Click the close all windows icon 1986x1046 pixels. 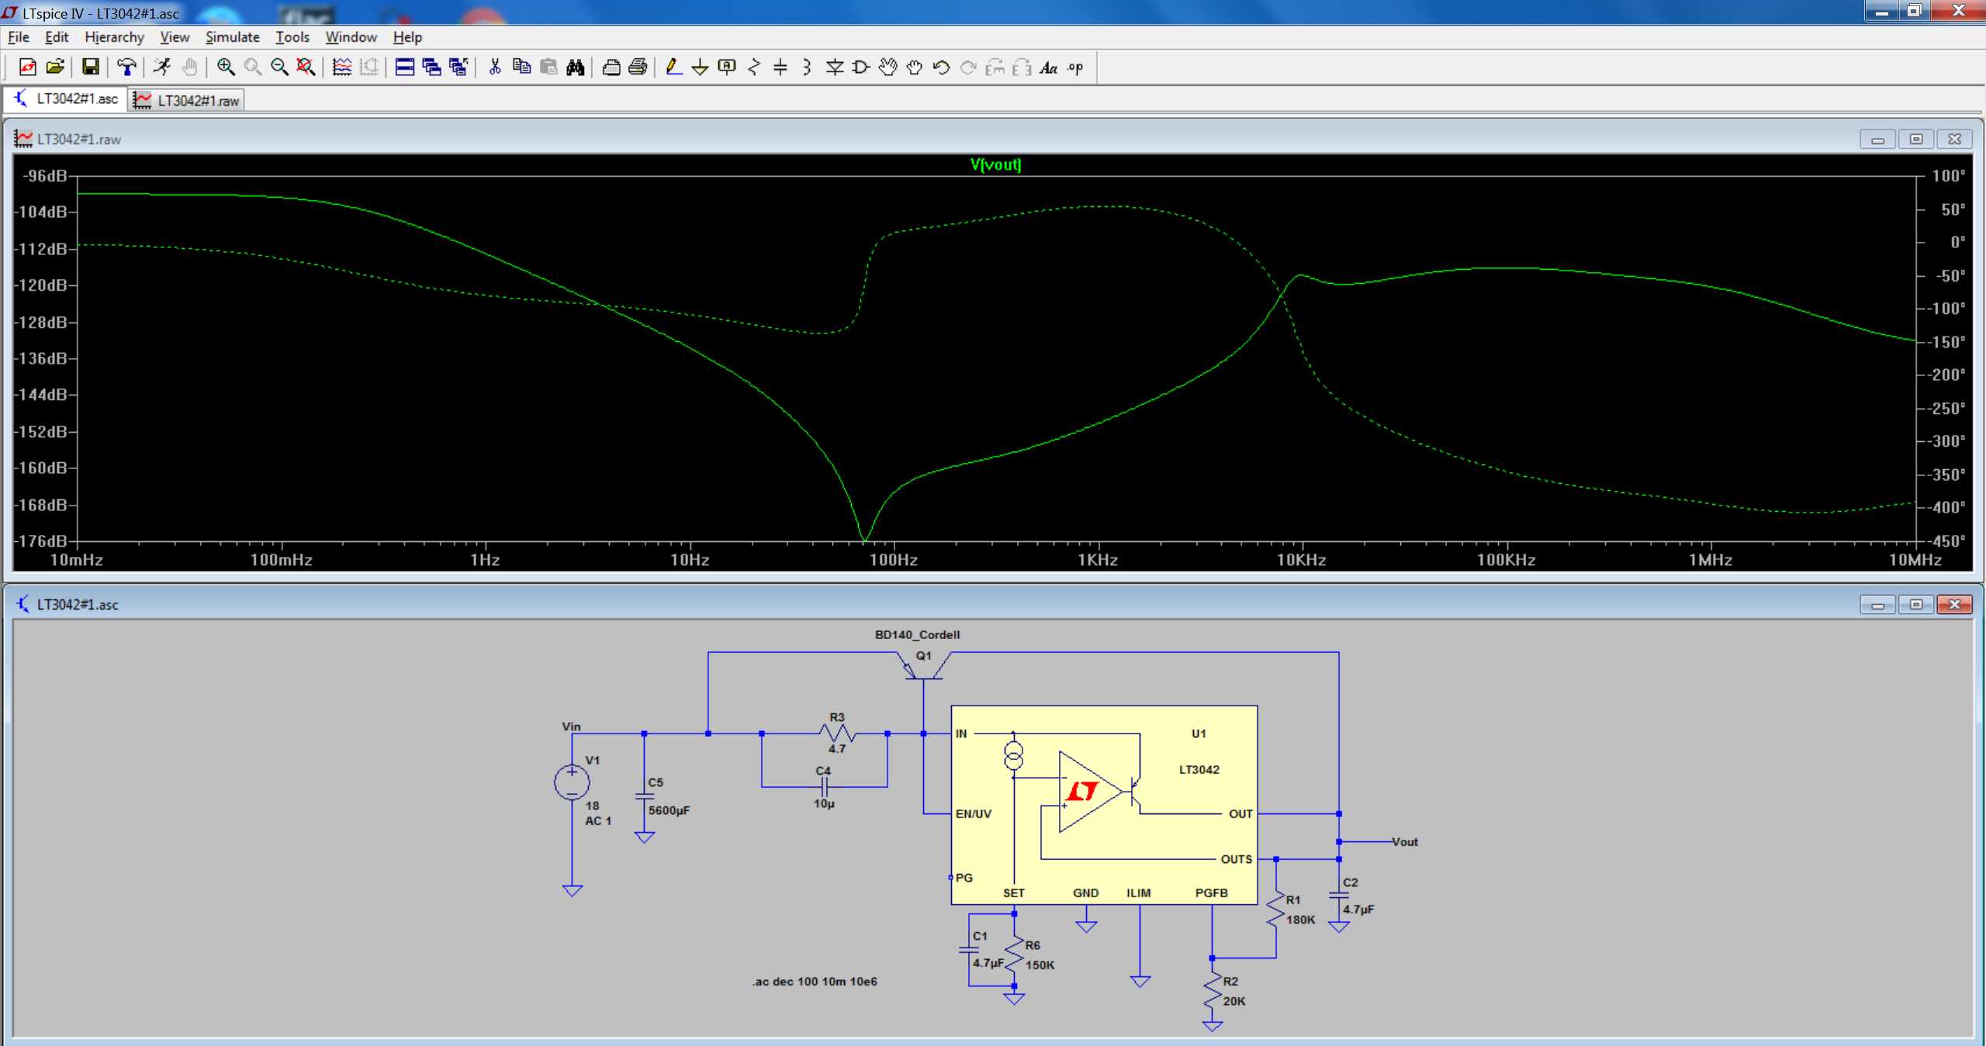(x=458, y=67)
